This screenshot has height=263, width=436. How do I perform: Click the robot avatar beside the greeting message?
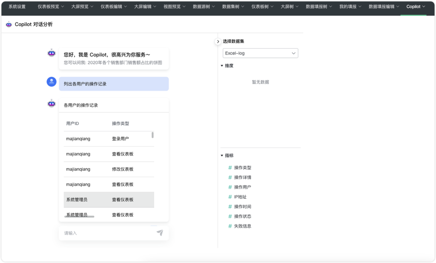[51, 53]
